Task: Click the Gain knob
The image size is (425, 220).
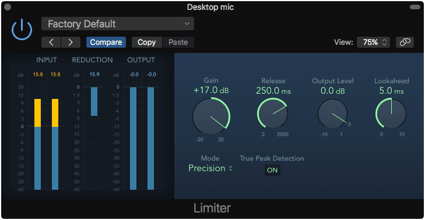Action: tap(212, 116)
